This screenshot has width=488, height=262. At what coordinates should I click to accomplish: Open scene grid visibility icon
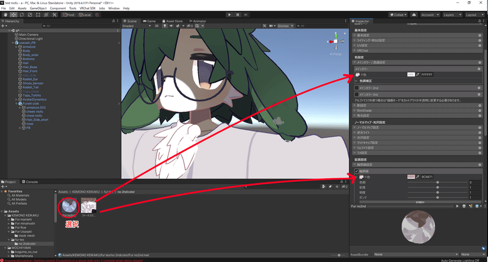coord(197,26)
